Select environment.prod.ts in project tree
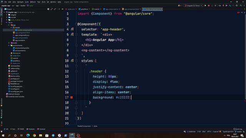 click(x=21, y=48)
